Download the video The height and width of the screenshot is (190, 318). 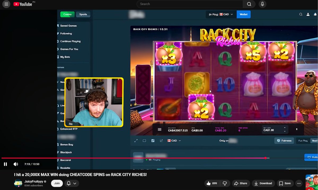pos(263,183)
